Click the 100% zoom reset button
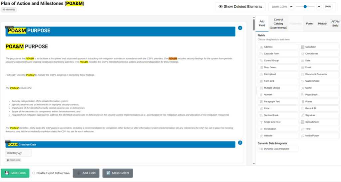The height and width of the screenshot is (182, 341). click(x=328, y=7)
